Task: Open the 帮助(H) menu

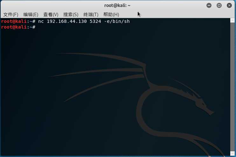Action: [111, 15]
